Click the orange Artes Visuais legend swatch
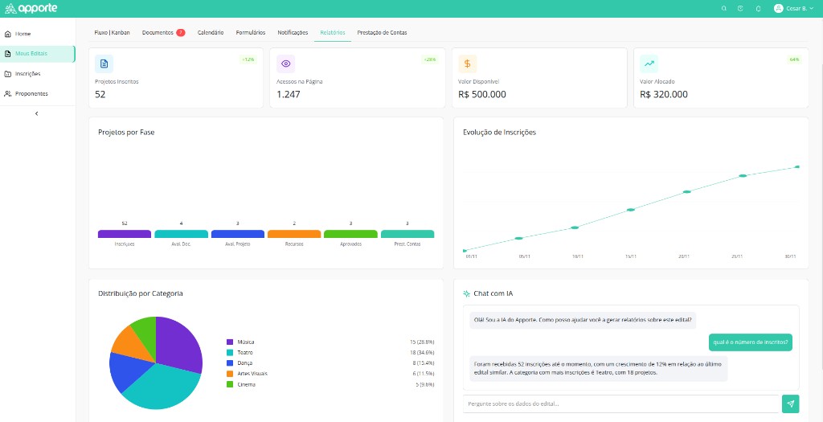 click(230, 374)
